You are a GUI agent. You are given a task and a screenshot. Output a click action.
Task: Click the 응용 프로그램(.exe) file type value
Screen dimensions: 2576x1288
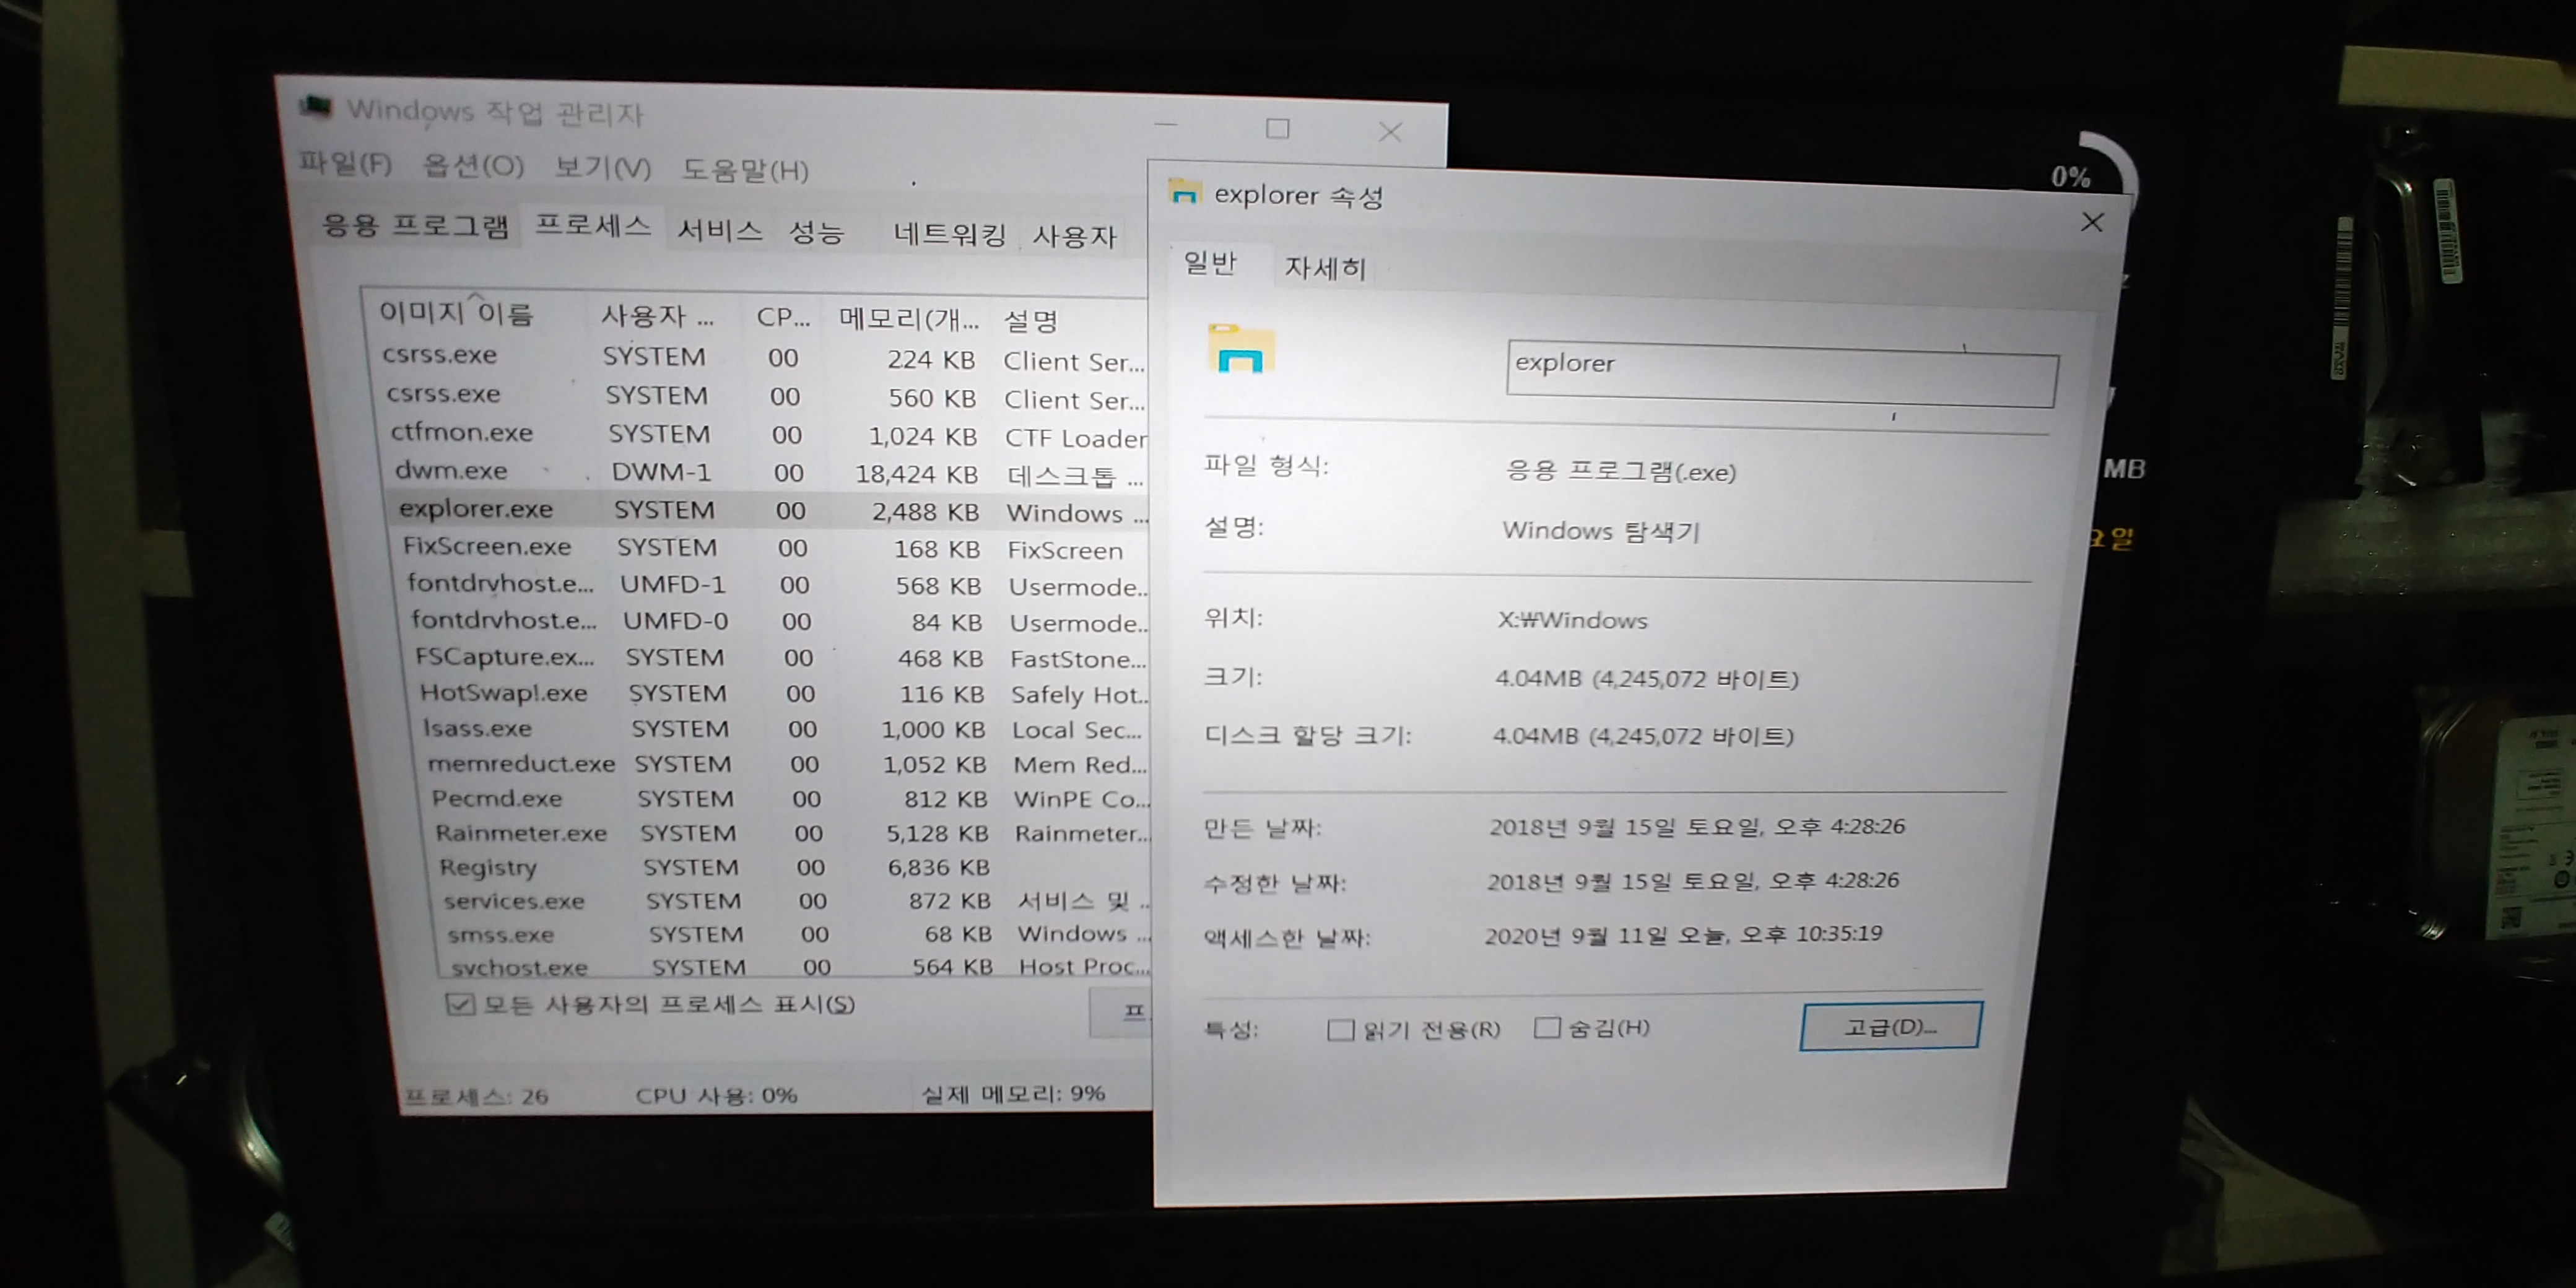click(x=1621, y=471)
